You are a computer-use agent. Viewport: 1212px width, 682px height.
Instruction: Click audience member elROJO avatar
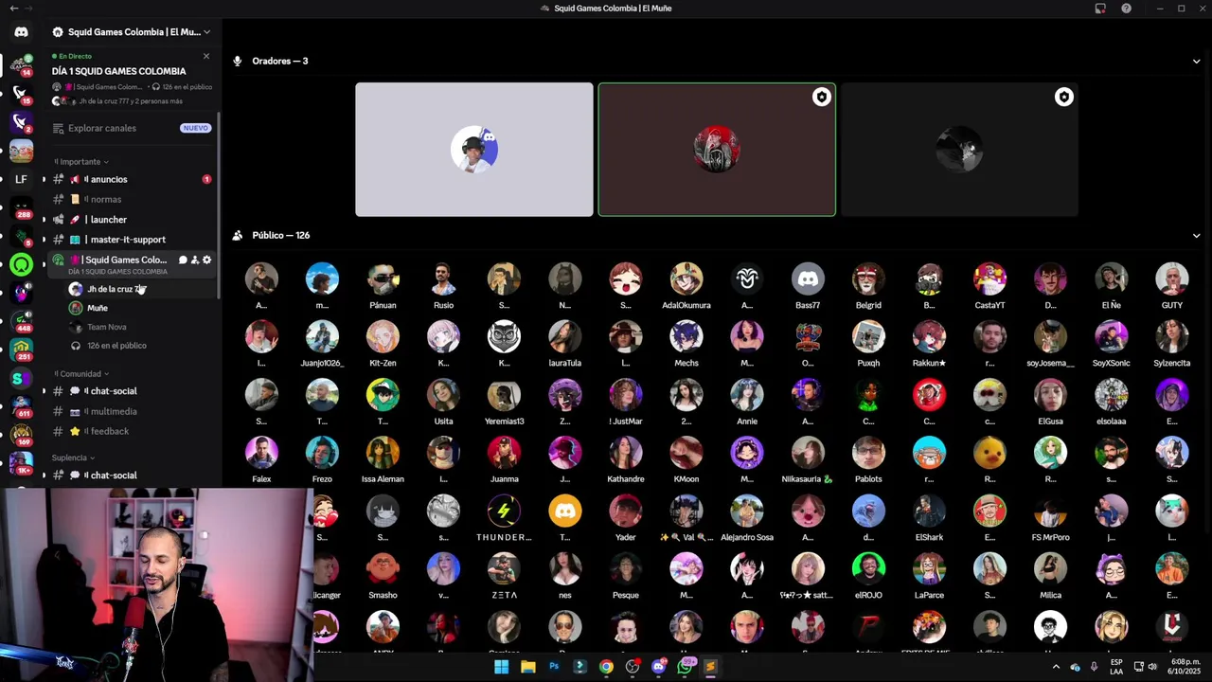(x=868, y=569)
